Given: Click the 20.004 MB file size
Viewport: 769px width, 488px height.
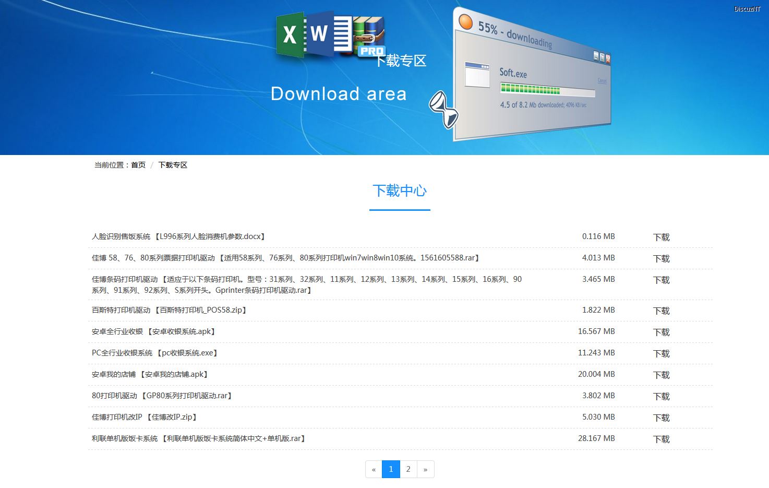Looking at the screenshot, I should click(596, 374).
